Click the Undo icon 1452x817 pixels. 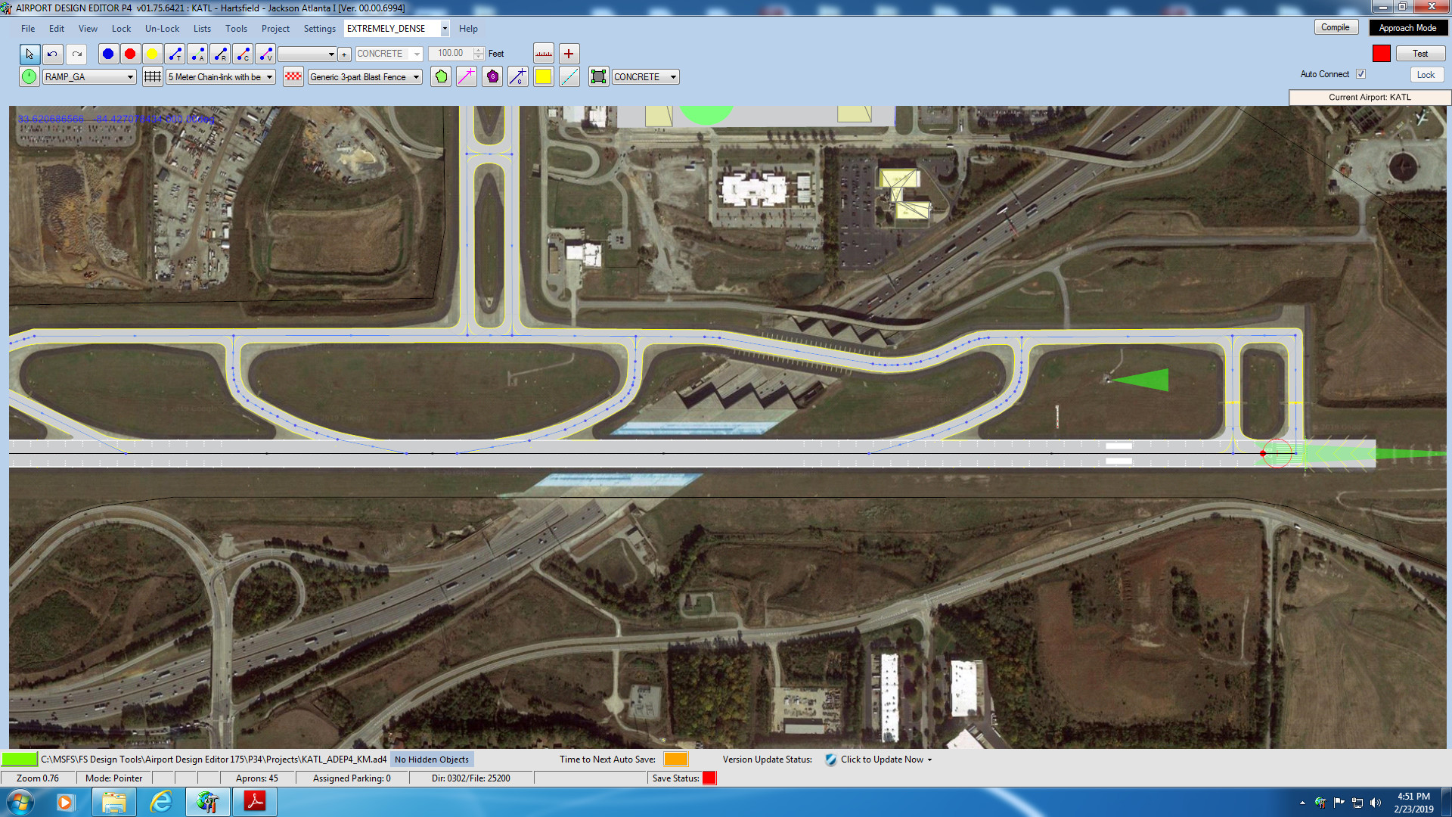point(52,54)
